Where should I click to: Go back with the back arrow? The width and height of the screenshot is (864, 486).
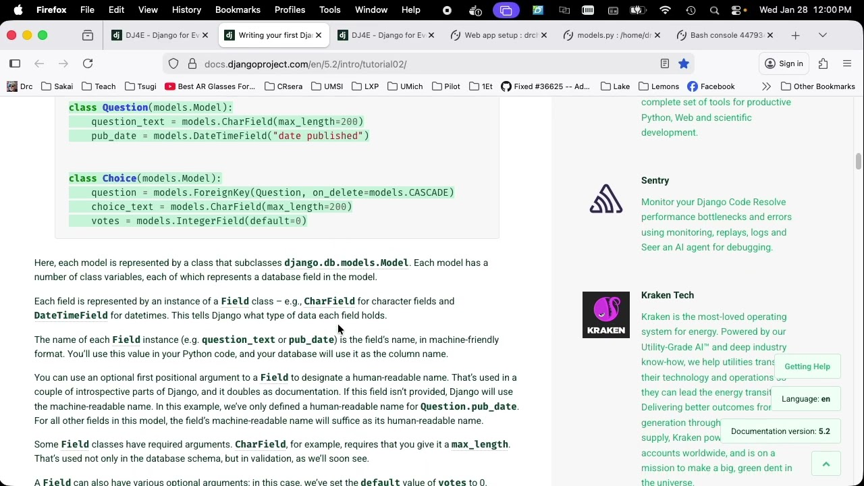(39, 63)
